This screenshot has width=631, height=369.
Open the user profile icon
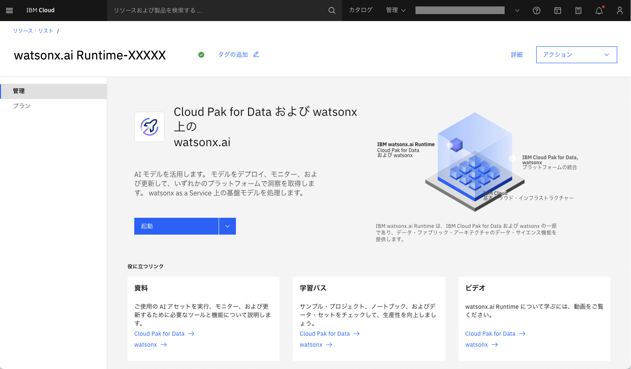(x=619, y=11)
